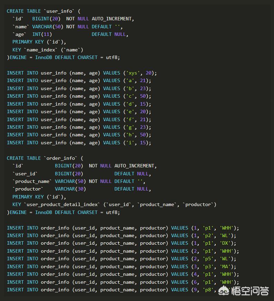The height and width of the screenshot is (301, 274).
Task: Select the `productor` VARCHAR(30) column line
Action: coord(82,189)
